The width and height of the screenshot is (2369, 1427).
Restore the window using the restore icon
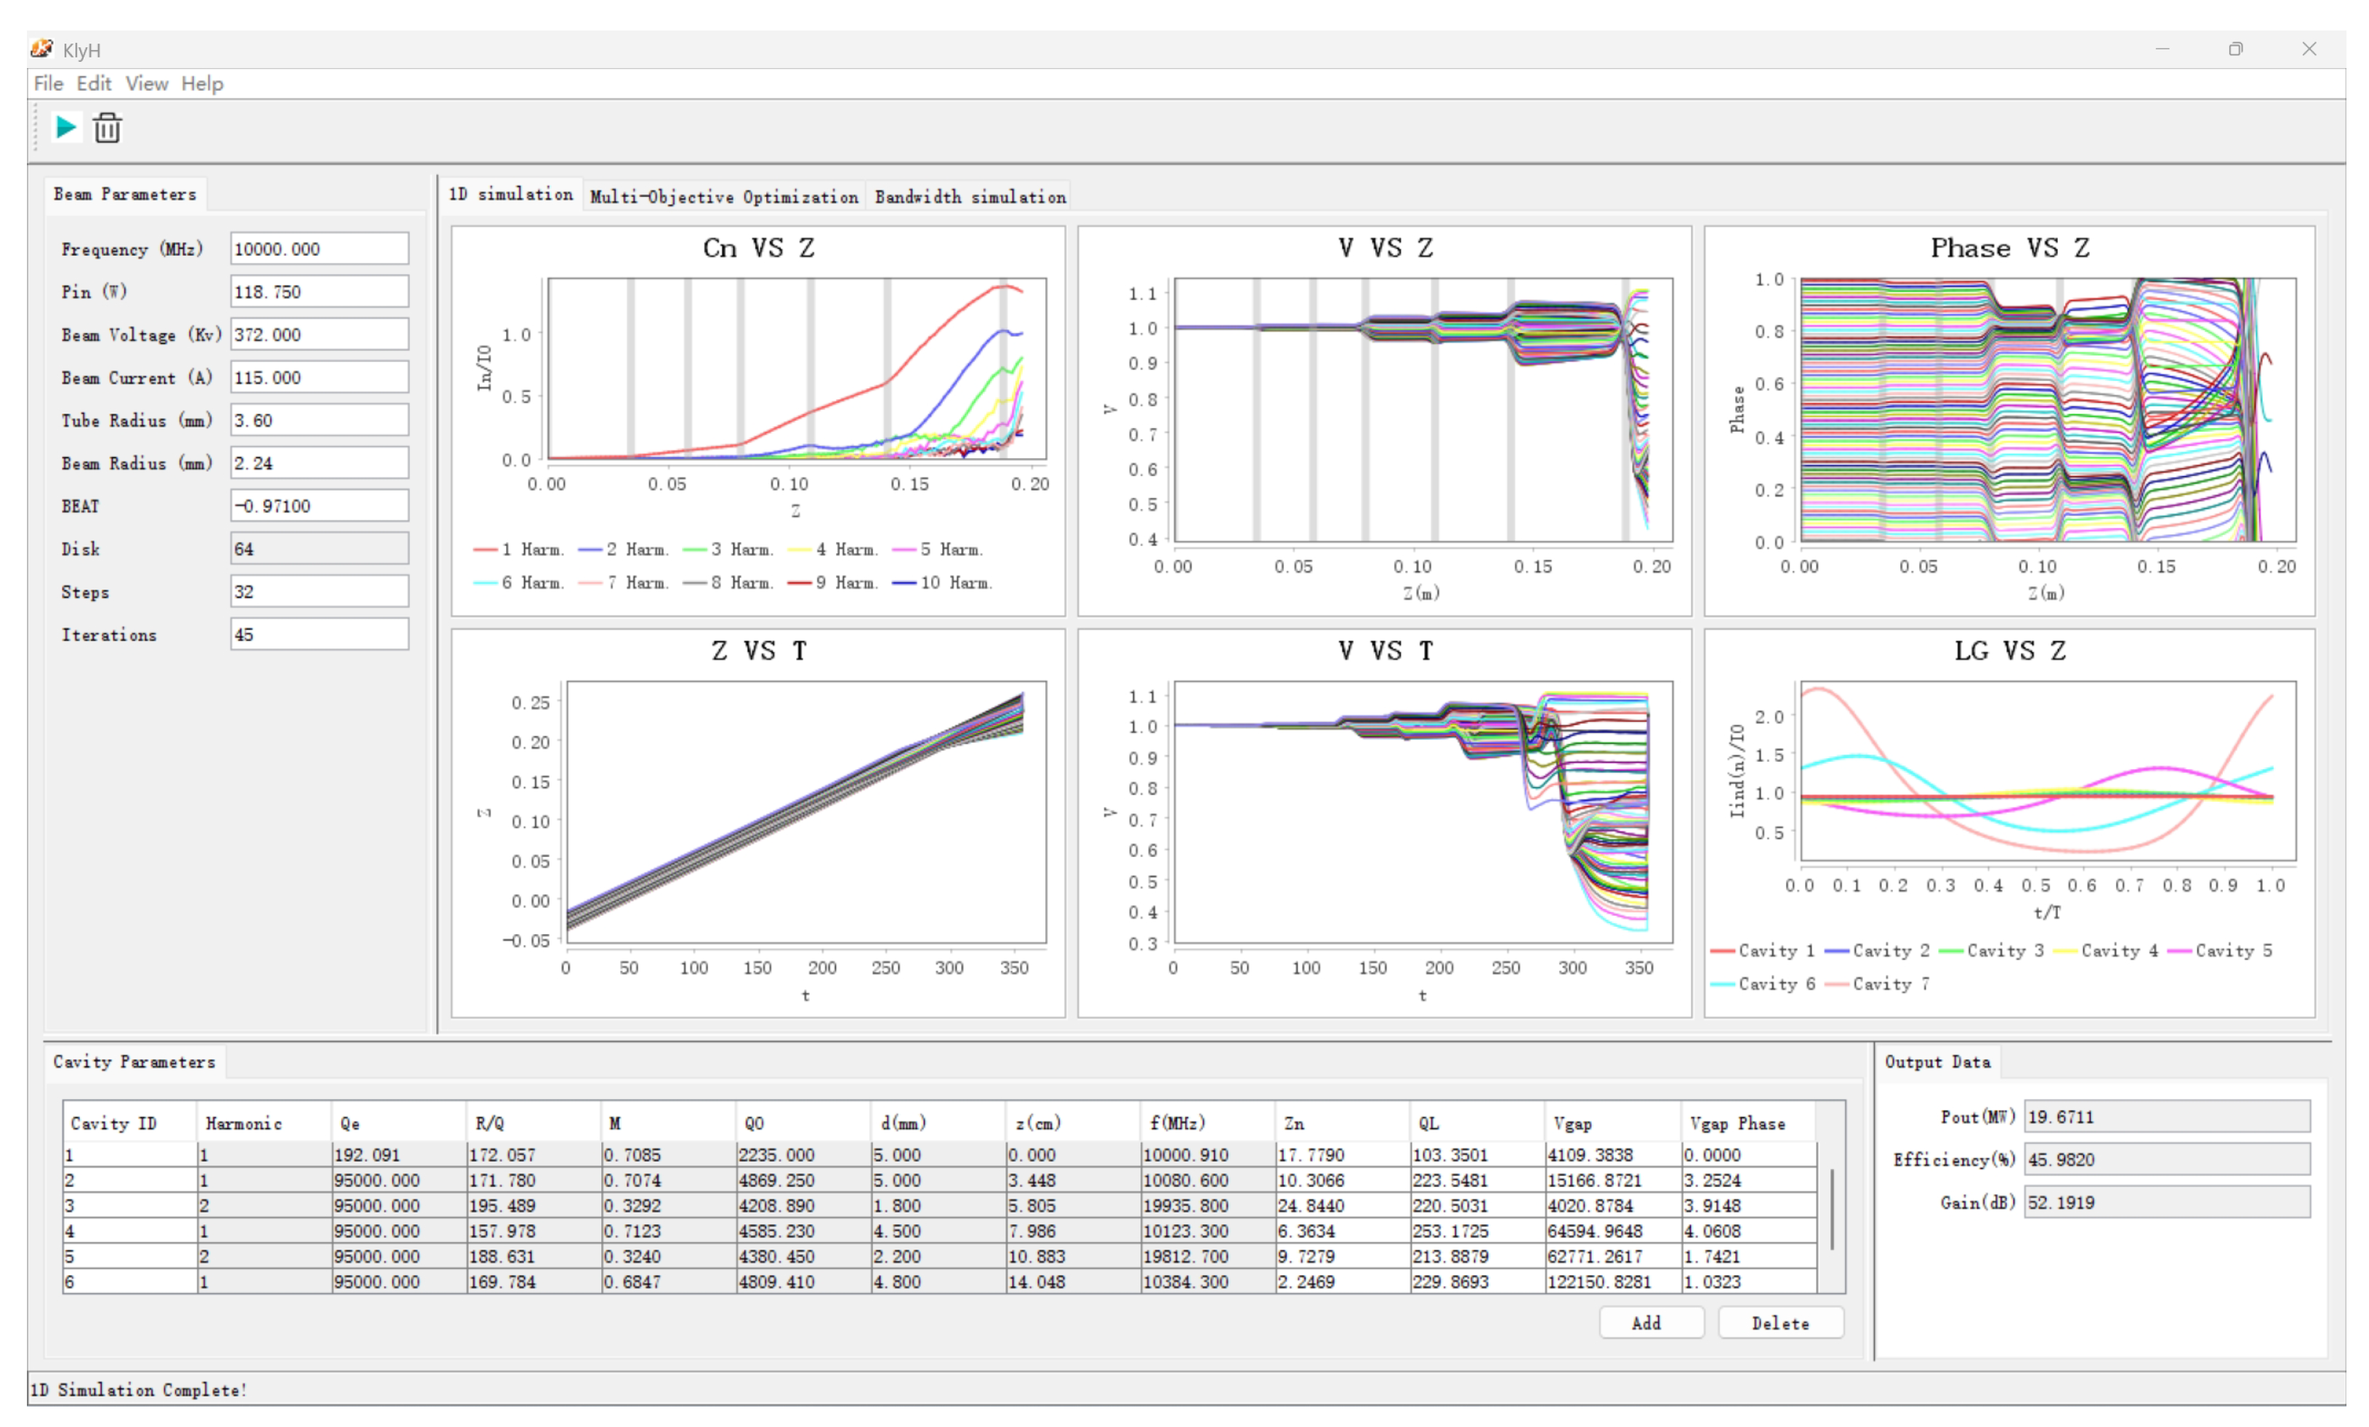(2235, 49)
